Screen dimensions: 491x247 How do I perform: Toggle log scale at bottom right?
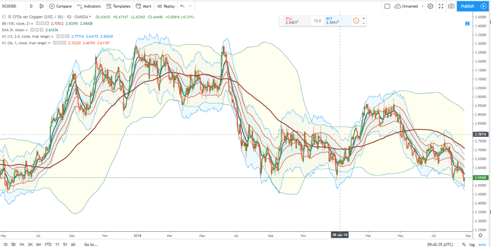point(473,244)
